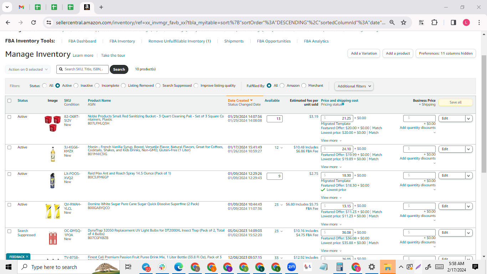Close the Feedback tab with its X
Image resolution: width=487 pixels, height=274 pixels.
tap(27, 257)
